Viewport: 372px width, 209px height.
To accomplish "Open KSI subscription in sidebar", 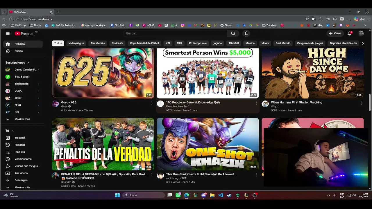I will pyautogui.click(x=23, y=112).
